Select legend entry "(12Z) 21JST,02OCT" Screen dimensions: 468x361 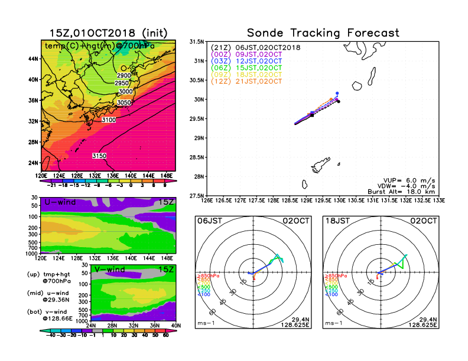[x=246, y=81]
